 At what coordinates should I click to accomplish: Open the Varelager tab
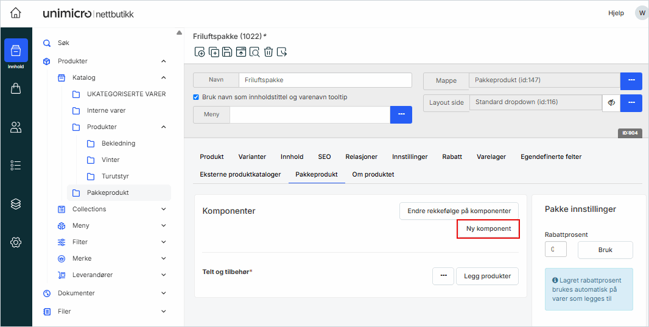point(491,156)
